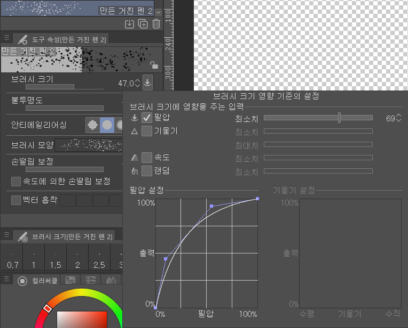Click inside the red saturation square
The height and width of the screenshot is (328, 408).
82,319
